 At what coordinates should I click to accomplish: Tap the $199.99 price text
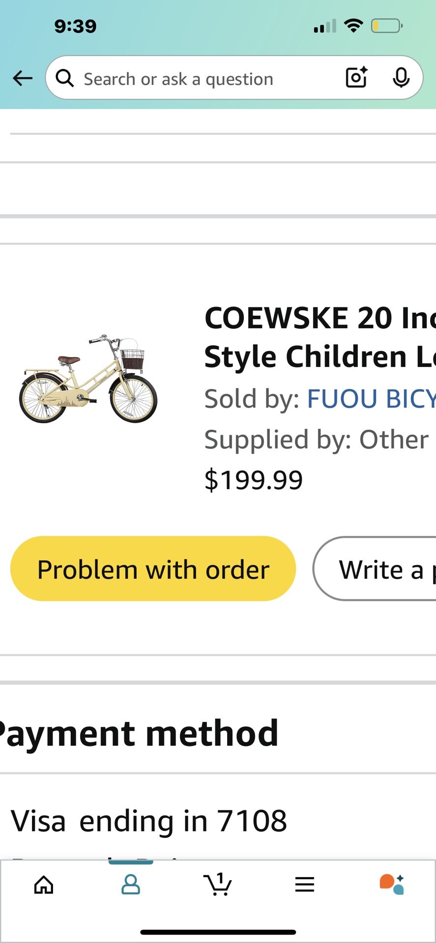[254, 479]
